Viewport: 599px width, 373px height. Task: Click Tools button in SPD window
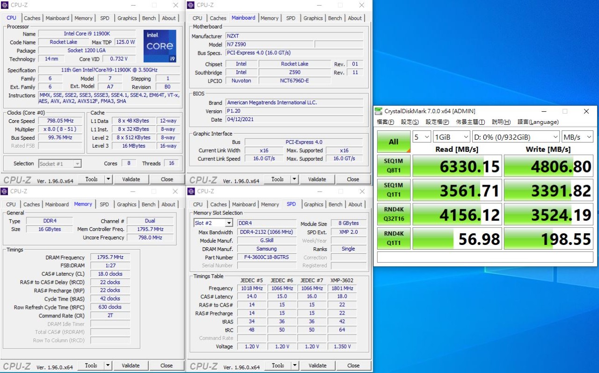(x=278, y=366)
